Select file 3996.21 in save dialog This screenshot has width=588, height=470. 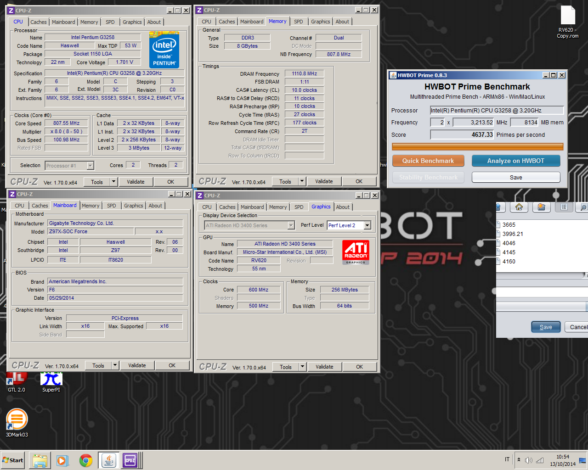pos(512,234)
